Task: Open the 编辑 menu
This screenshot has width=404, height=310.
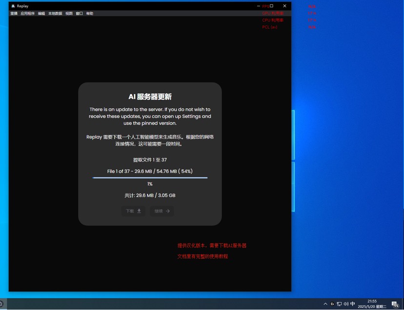Action: 41,13
